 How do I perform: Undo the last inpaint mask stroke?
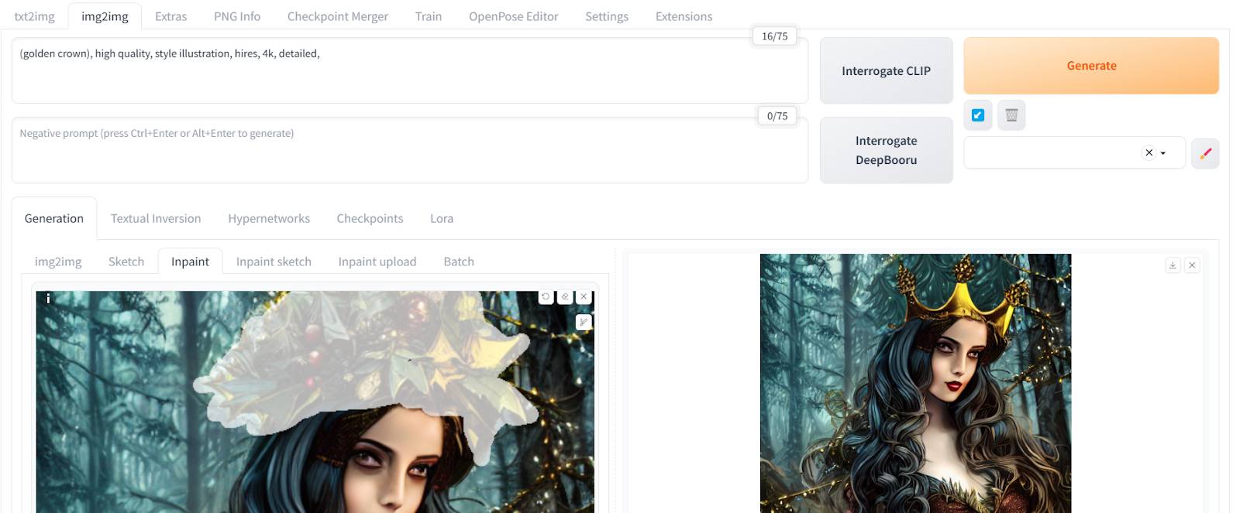[546, 297]
